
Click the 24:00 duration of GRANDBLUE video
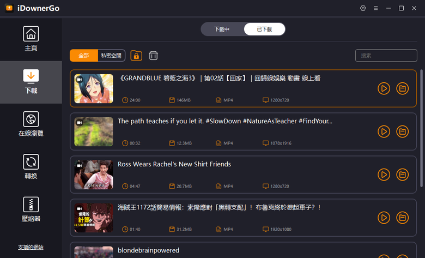(135, 100)
